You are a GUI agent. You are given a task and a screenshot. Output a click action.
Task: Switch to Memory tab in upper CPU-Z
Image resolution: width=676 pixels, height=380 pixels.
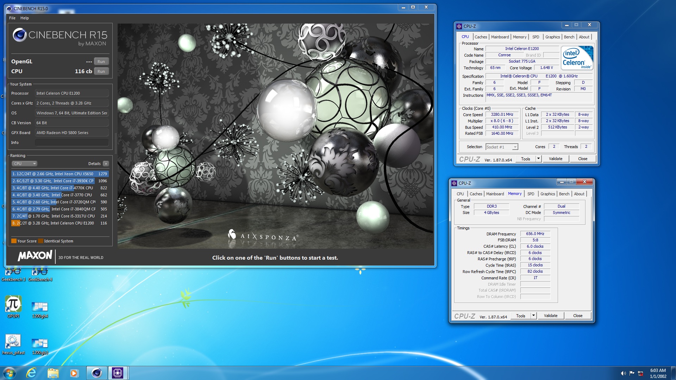[520, 37]
